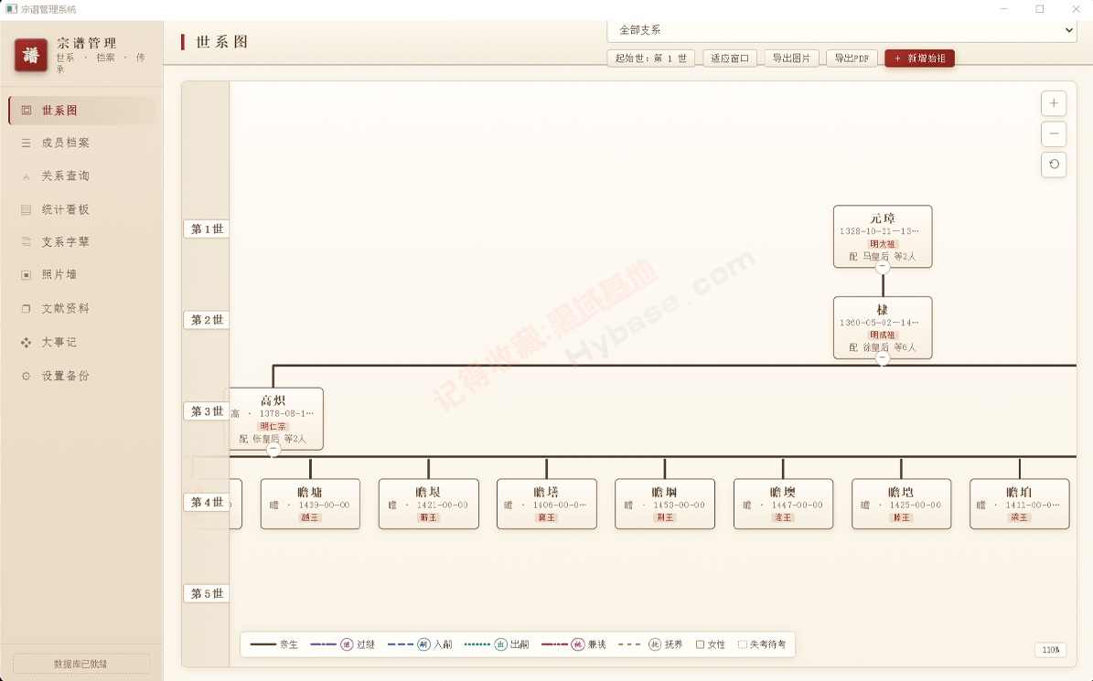1093x681 pixels.
Task: Open the 全部支系 branch dropdown
Action: 842,31
